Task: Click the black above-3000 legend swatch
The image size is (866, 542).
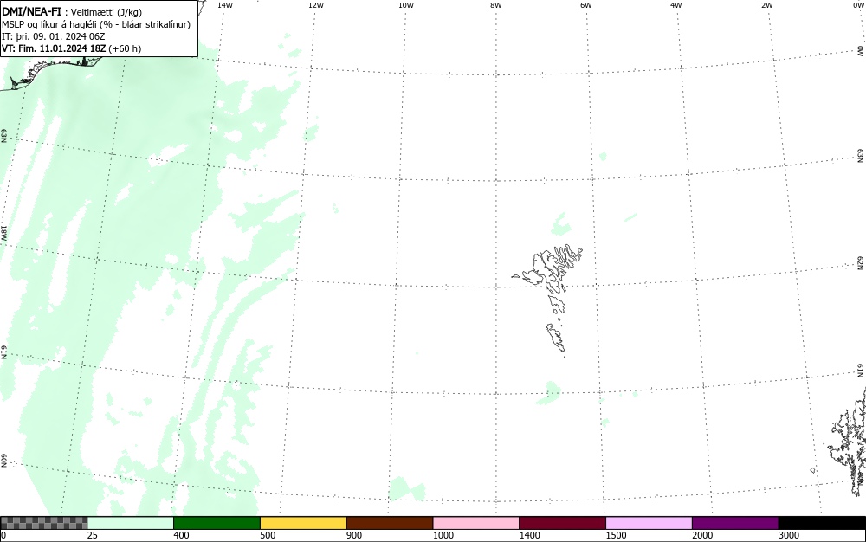Action: tap(822, 523)
